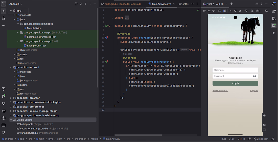Click inside the Username input field
The width and height of the screenshot is (278, 142).
pyautogui.click(x=235, y=70)
